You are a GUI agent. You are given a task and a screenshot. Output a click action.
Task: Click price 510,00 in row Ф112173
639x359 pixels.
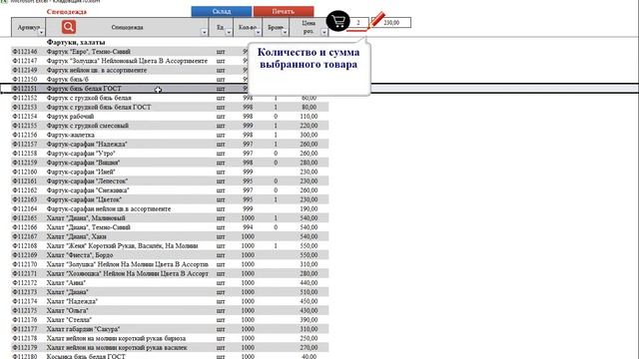click(310, 292)
